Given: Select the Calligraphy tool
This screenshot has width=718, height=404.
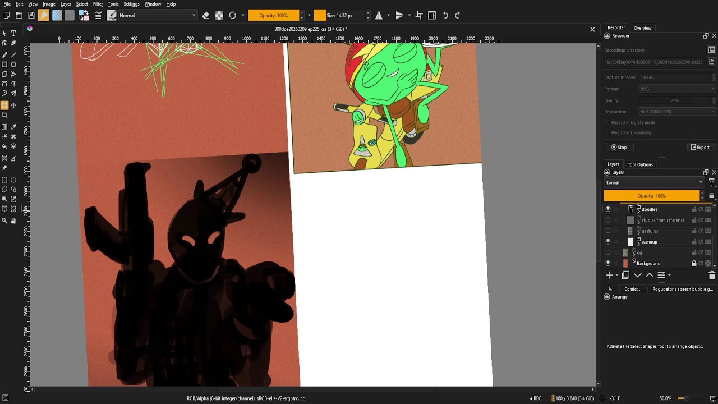Looking at the screenshot, I should (x=13, y=43).
